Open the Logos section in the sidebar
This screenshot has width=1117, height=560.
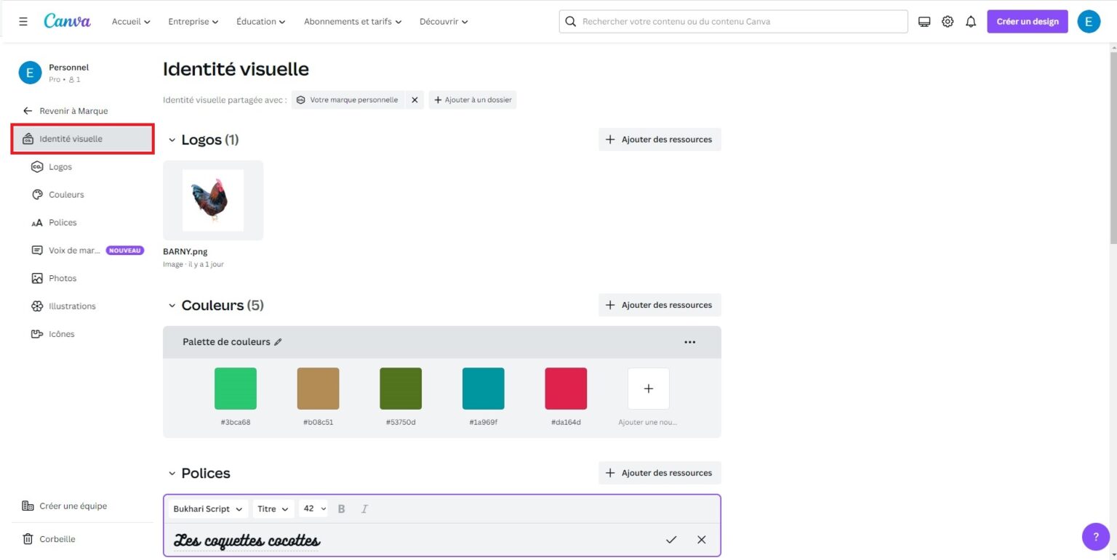pyautogui.click(x=62, y=166)
